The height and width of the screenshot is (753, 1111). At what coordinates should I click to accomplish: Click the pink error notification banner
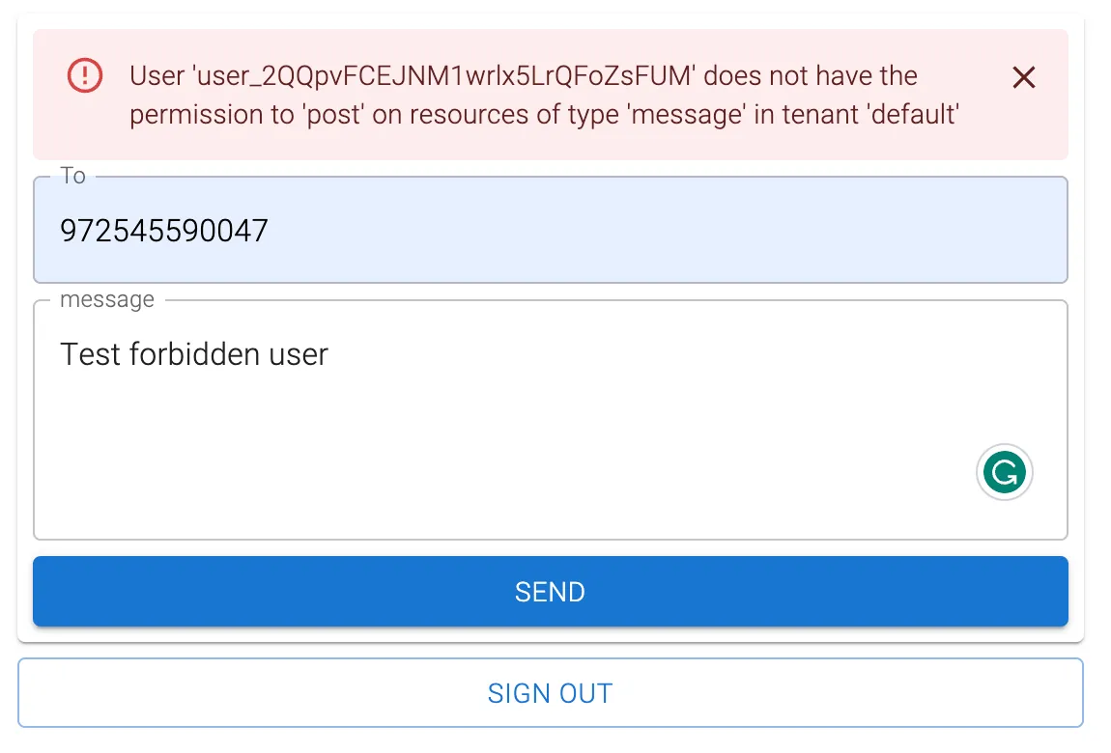tap(551, 95)
